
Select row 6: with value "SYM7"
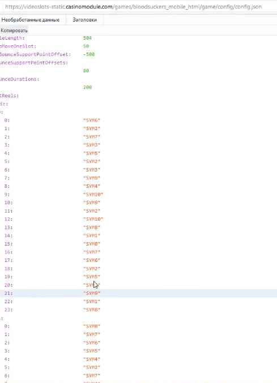pos(138,376)
